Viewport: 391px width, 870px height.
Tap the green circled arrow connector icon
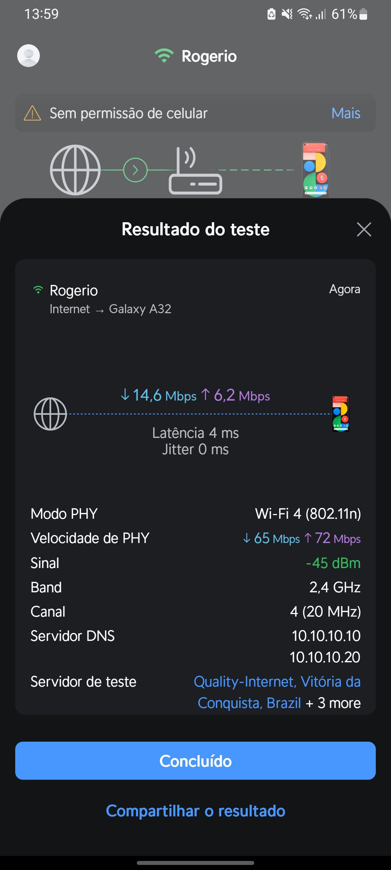coord(135,170)
